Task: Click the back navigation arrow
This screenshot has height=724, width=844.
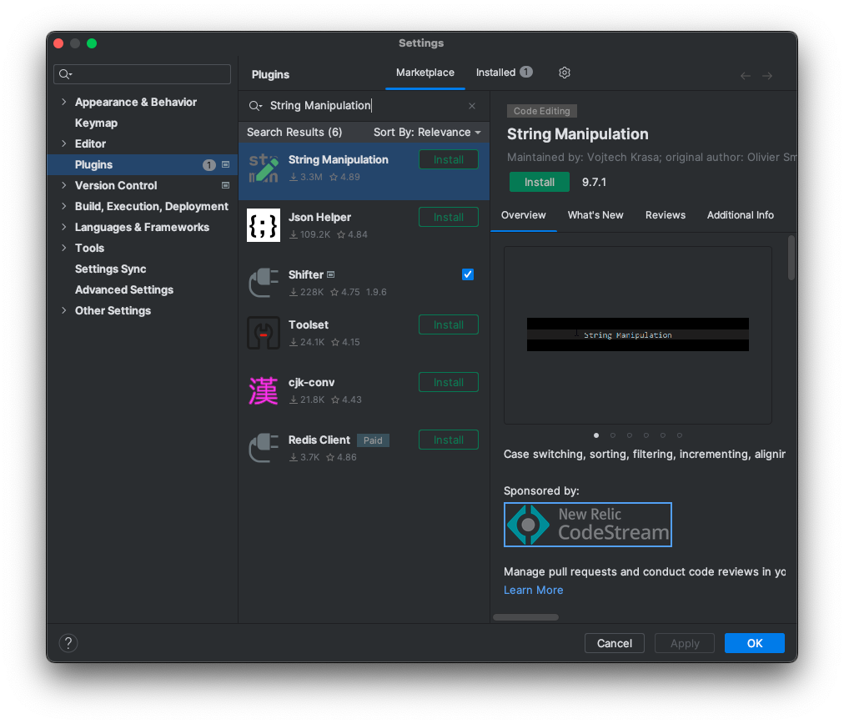Action: [x=746, y=76]
